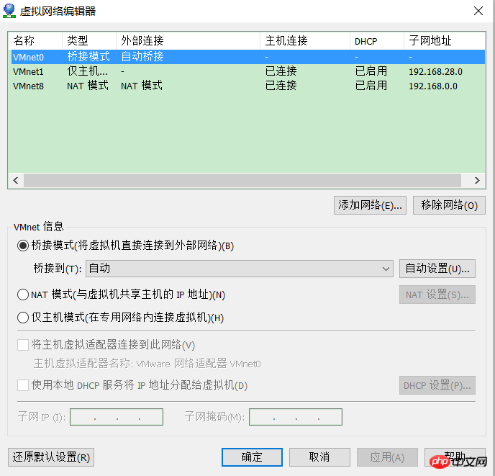Viewport: 495px width, 476px height.
Task: Click 取消 to cancel
Action: (x=319, y=457)
